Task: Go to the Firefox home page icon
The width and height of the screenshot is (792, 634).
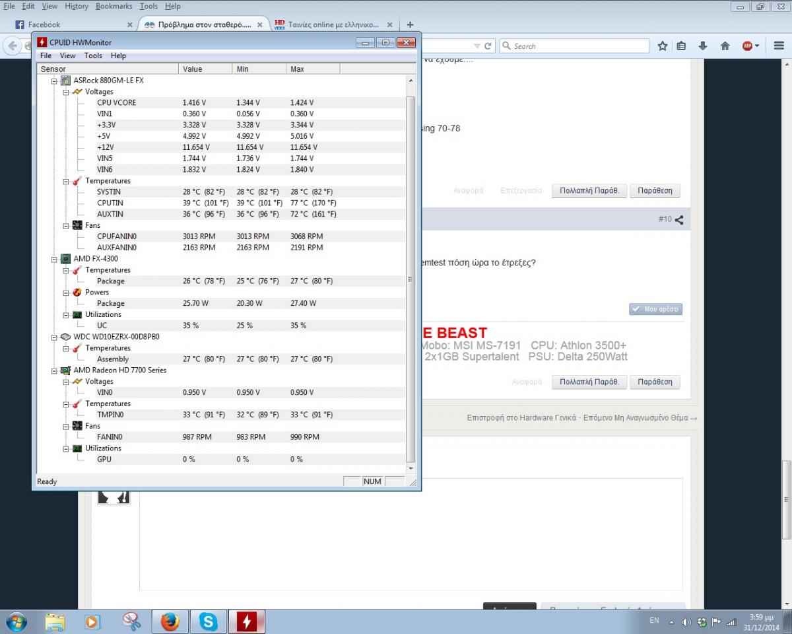Action: (x=725, y=46)
